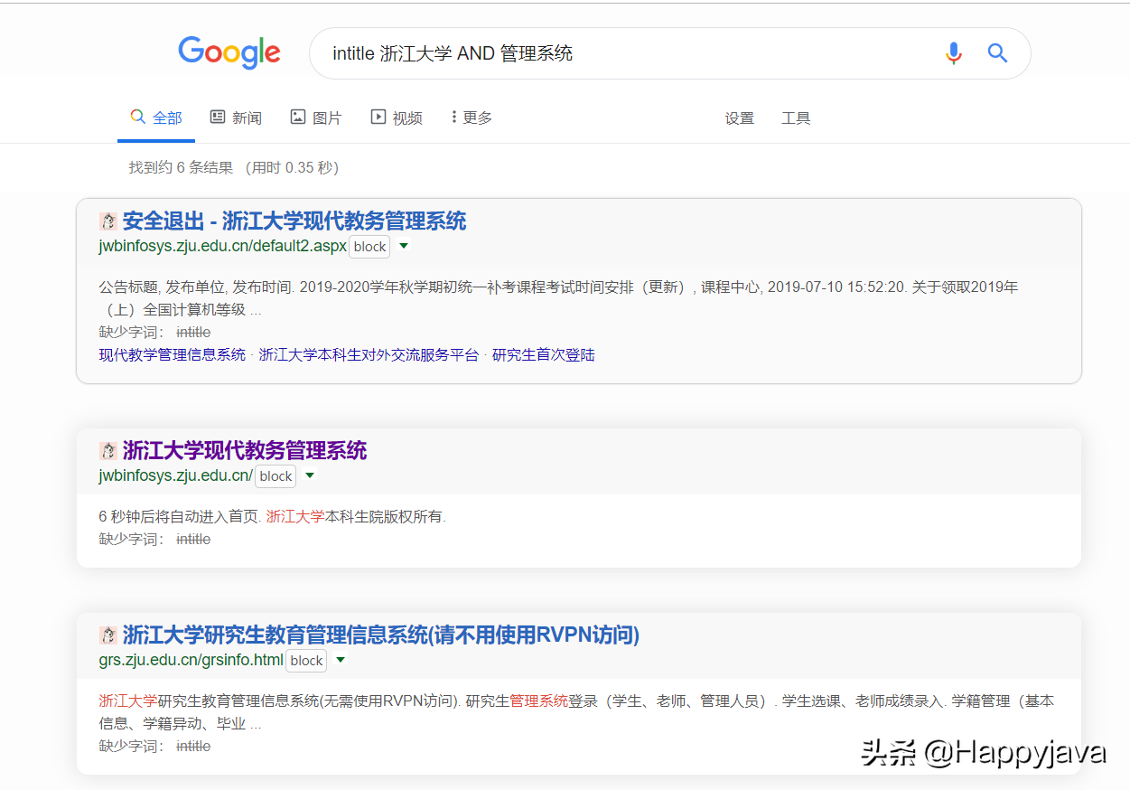Expand dropdown arrow beside grsinfo.html URL
1130x790 pixels.
coord(341,660)
